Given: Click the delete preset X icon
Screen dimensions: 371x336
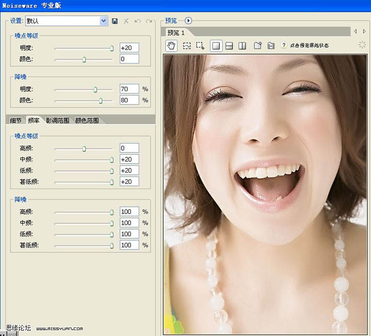Looking at the screenshot, I should coord(126,21).
